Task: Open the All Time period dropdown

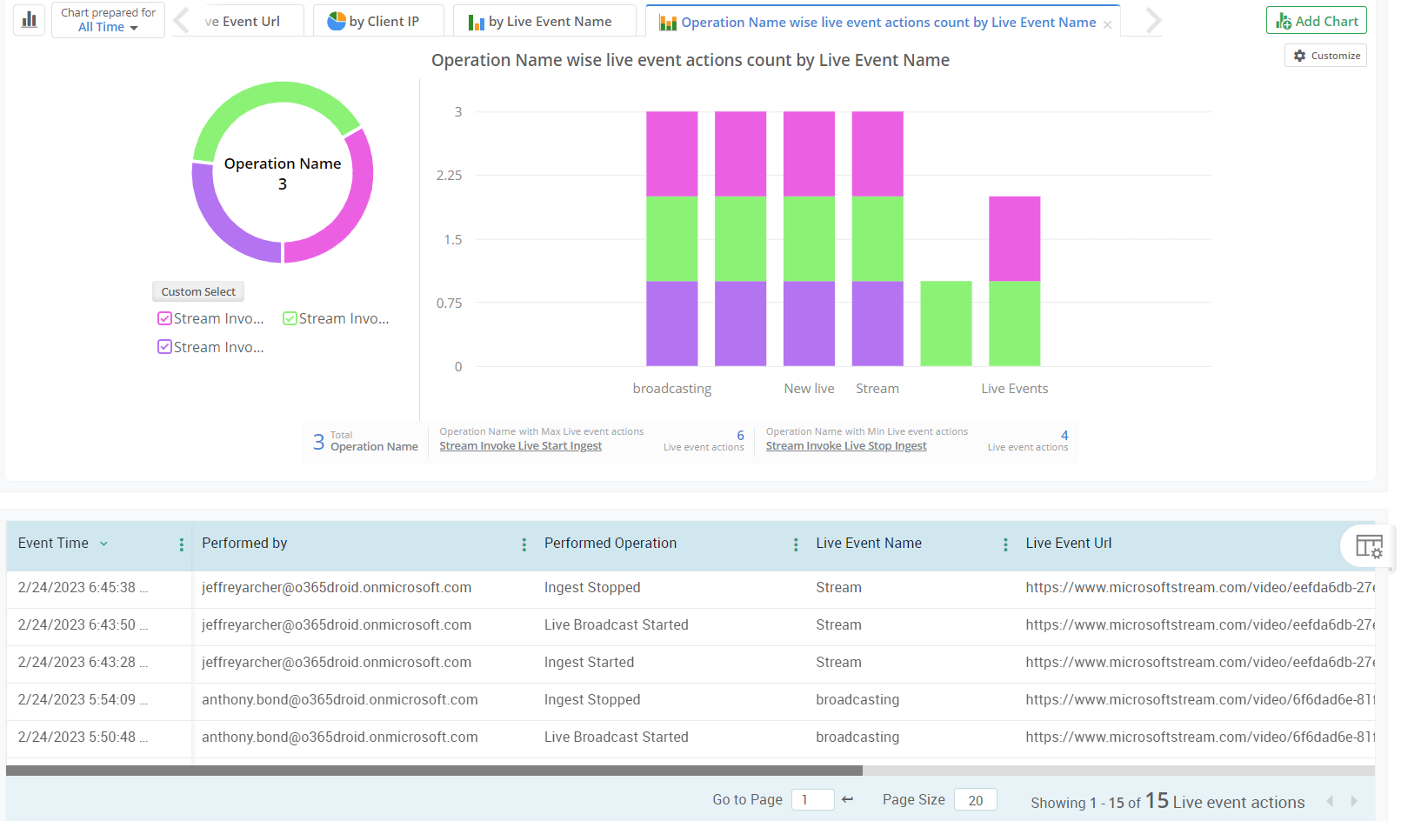Action: pyautogui.click(x=108, y=27)
